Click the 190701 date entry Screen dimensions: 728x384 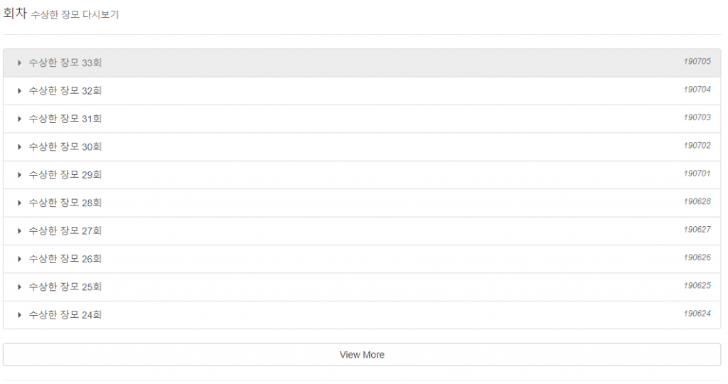tap(697, 174)
